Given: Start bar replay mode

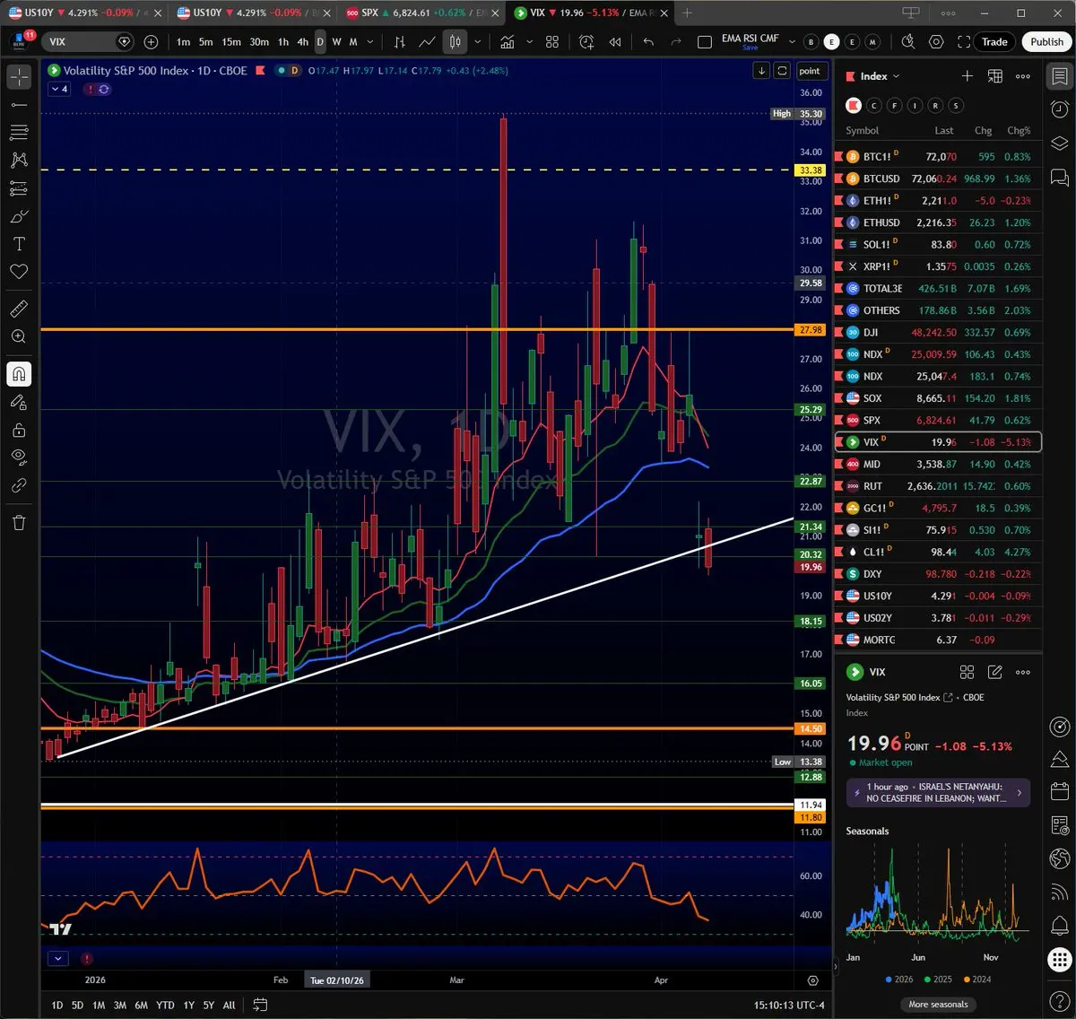Looking at the screenshot, I should (615, 41).
